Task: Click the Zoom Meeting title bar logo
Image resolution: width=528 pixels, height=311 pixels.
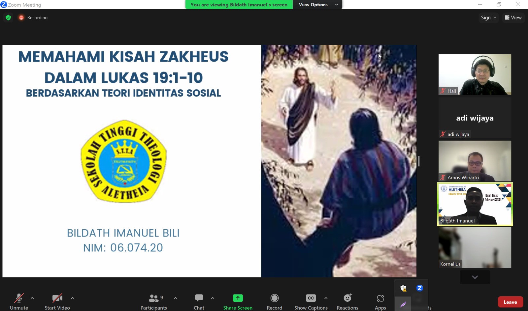Action: [x=4, y=5]
